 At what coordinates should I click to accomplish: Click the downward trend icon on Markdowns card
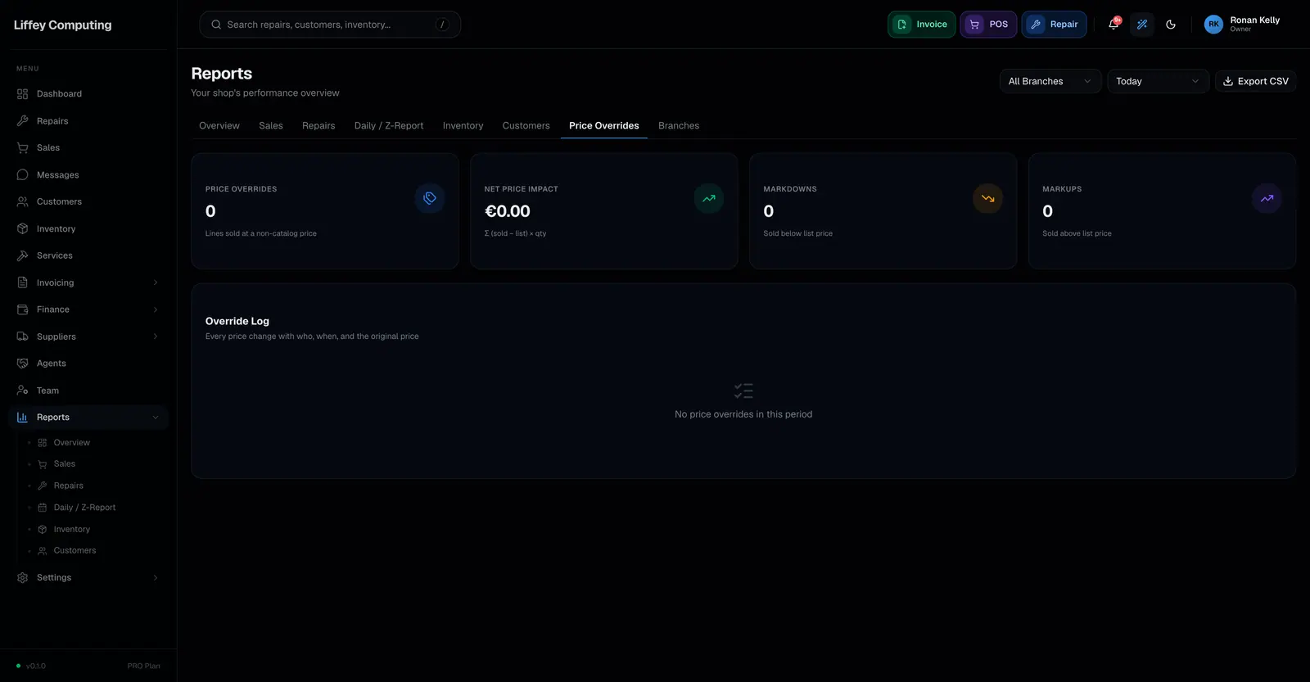987,198
